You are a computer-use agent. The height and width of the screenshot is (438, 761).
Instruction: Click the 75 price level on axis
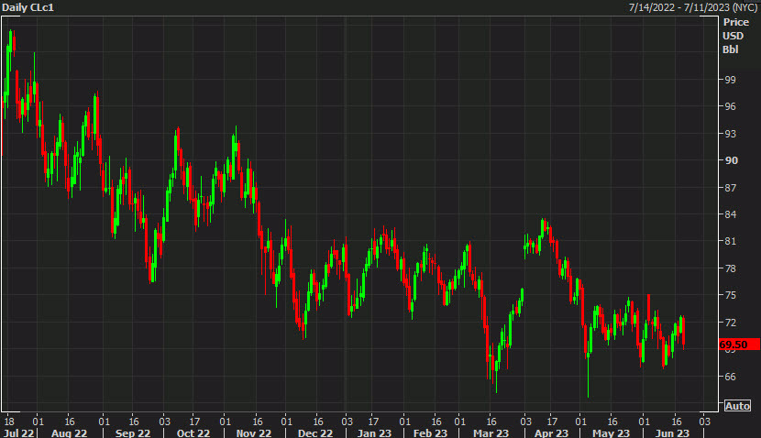[730, 295]
